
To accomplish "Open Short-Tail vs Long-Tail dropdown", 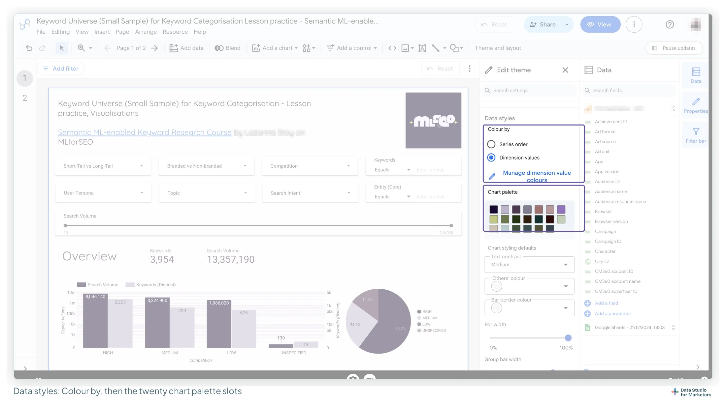I will pyautogui.click(x=103, y=166).
